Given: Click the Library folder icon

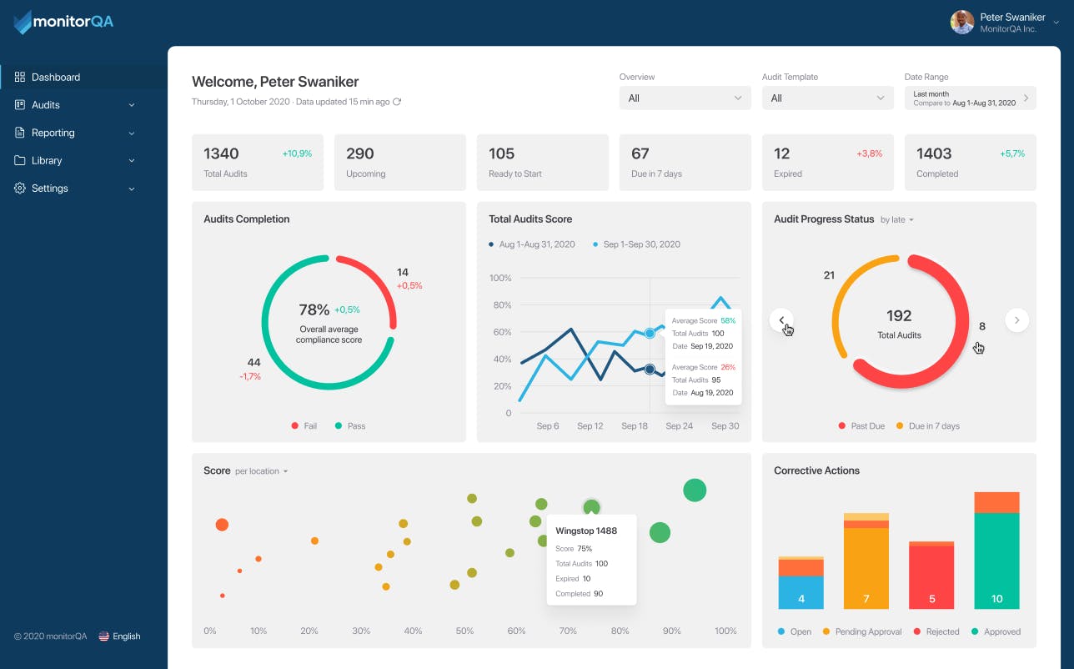Looking at the screenshot, I should pyautogui.click(x=18, y=160).
